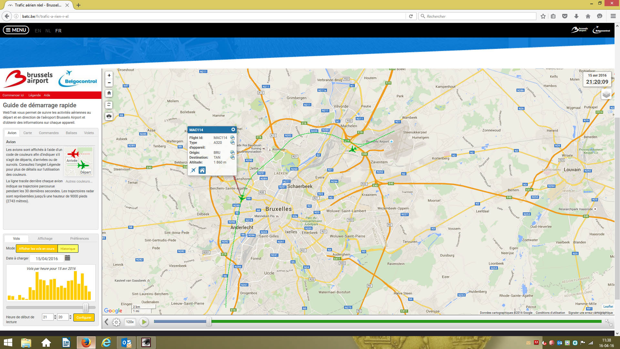
Task: Adjust the minute stepper arrows
Action: (70, 317)
